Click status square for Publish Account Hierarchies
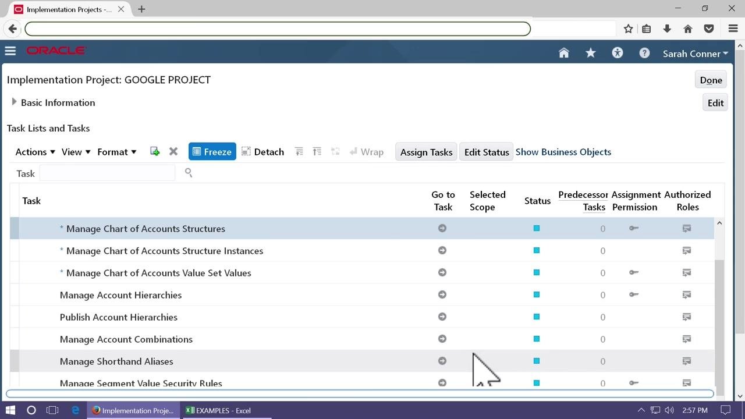 [537, 317]
